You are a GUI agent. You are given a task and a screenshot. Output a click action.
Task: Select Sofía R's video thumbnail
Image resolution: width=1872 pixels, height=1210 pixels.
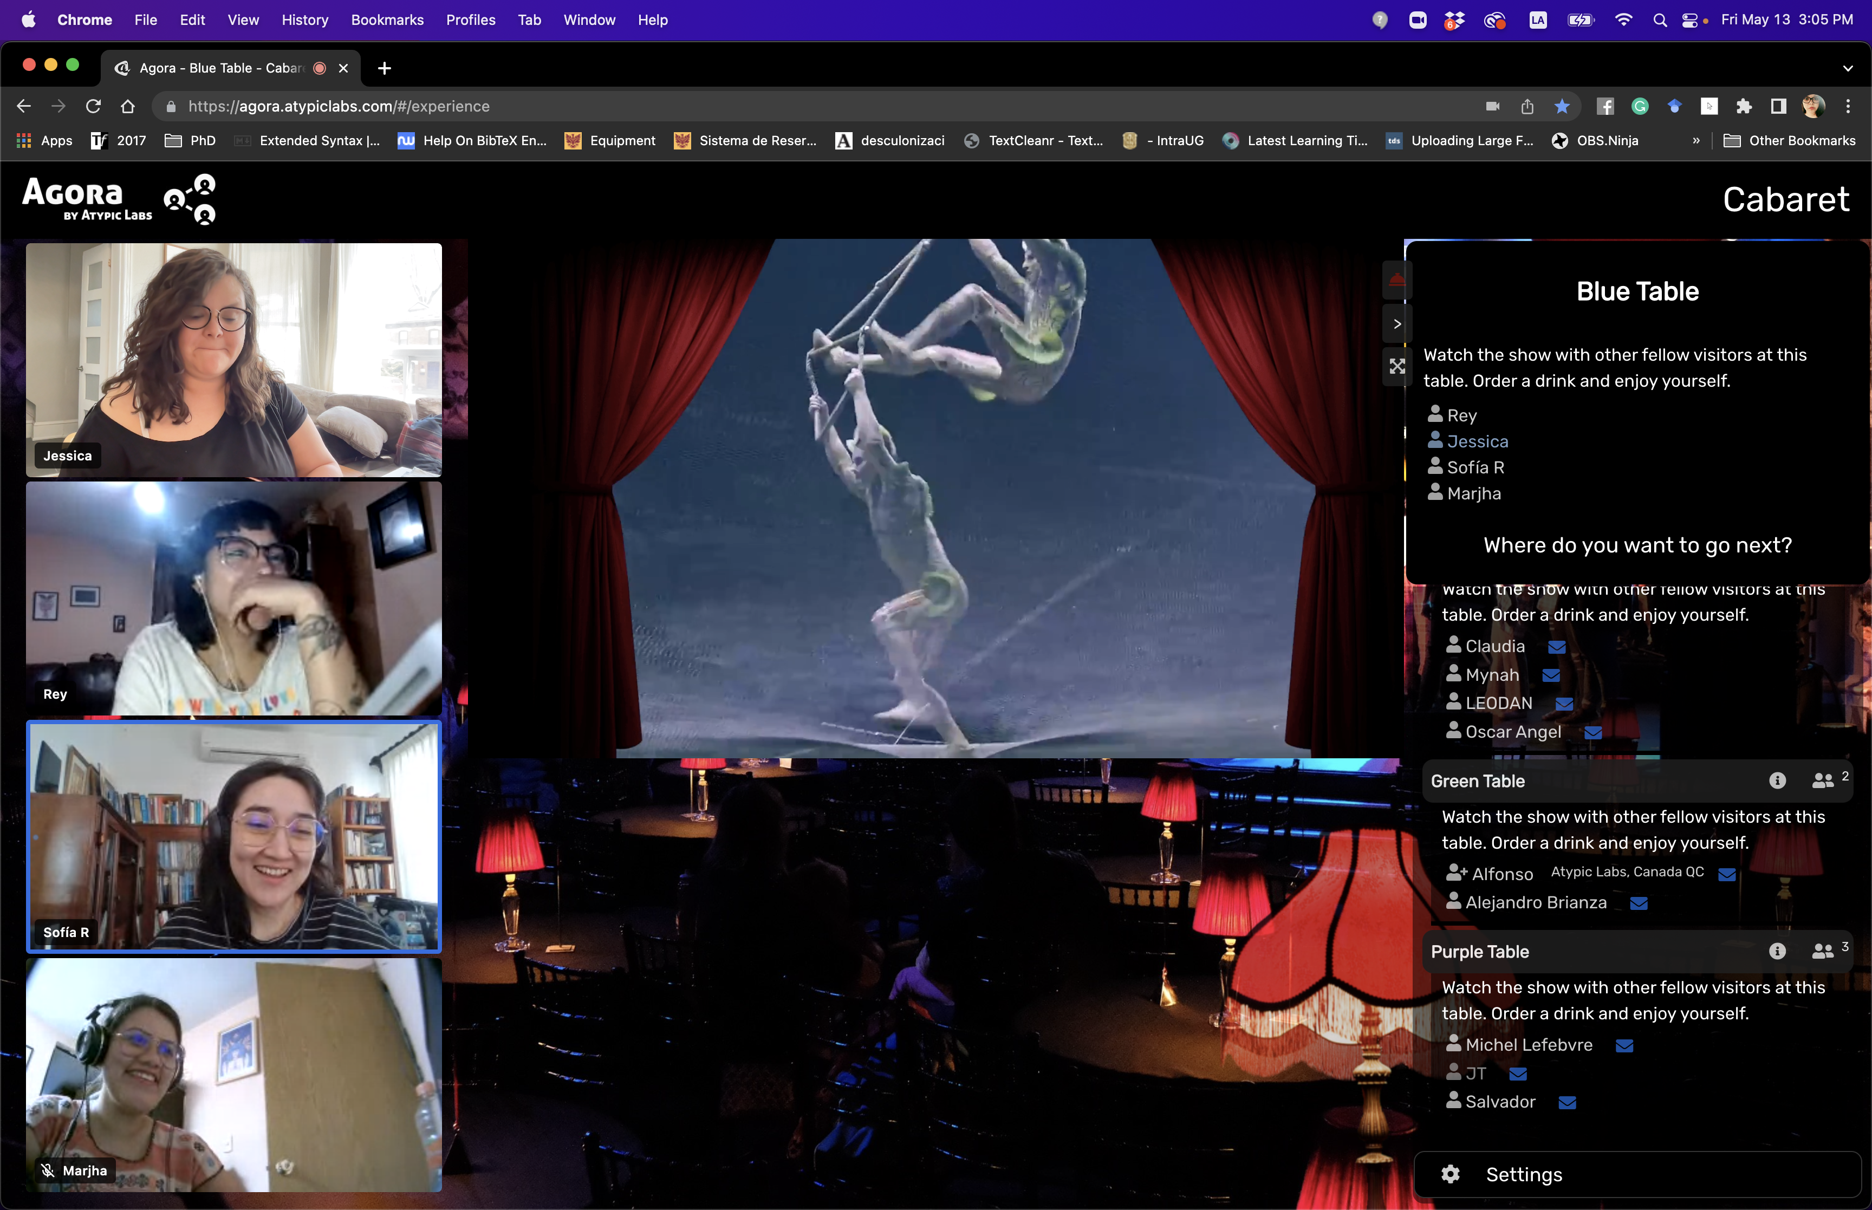click(234, 836)
